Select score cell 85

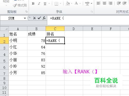(x=36, y=73)
